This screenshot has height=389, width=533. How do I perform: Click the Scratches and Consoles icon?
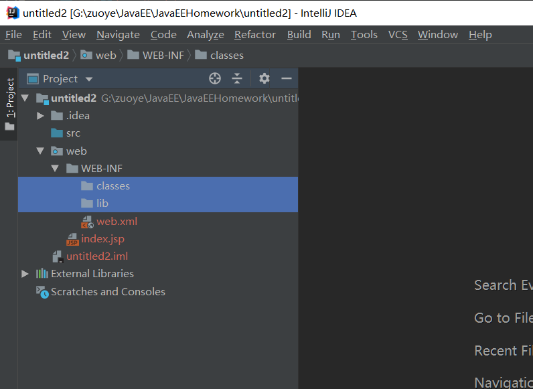pos(42,292)
